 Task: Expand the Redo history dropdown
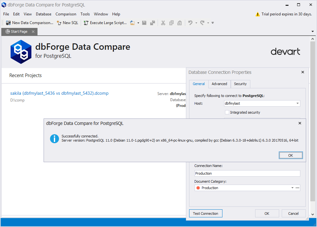pyautogui.click(x=208, y=23)
